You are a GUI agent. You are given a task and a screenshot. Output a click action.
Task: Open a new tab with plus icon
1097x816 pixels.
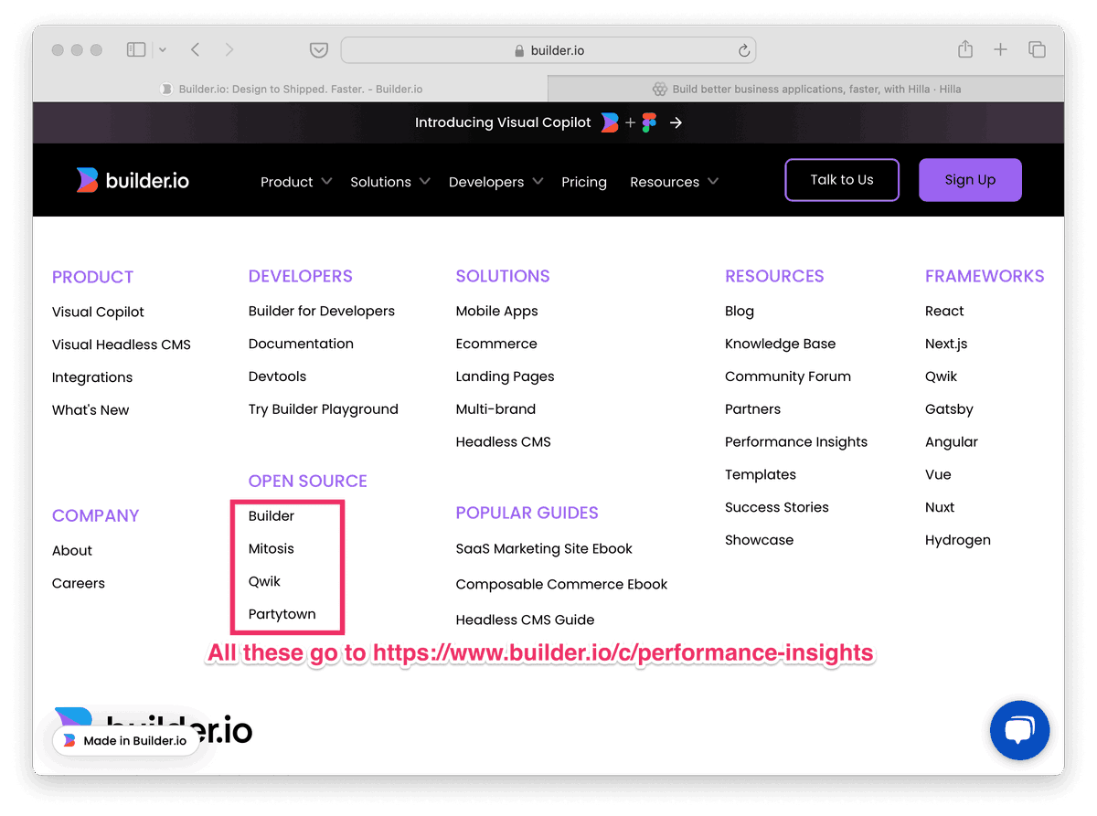tap(1001, 50)
